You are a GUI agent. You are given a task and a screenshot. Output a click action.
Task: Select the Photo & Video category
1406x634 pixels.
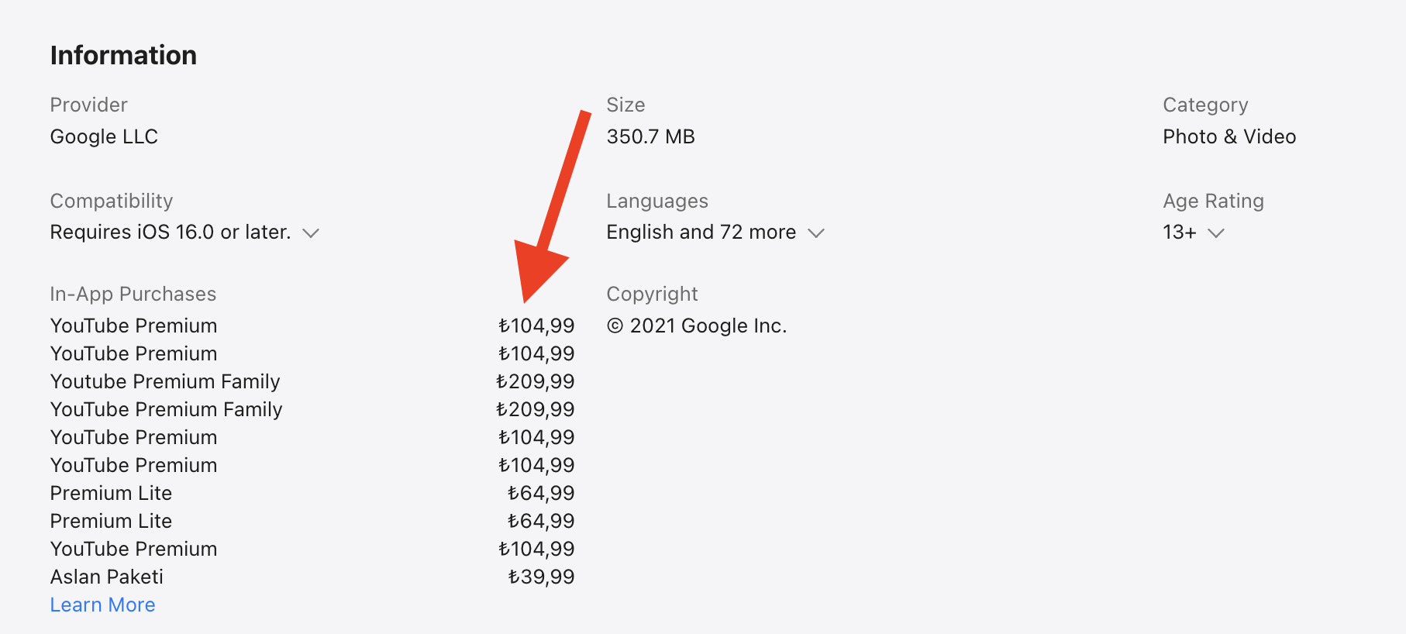(1229, 136)
